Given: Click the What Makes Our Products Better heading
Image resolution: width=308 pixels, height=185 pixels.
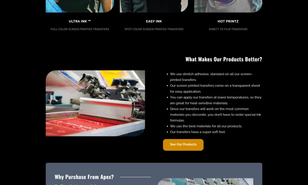Looking at the screenshot, I should [x=224, y=59].
